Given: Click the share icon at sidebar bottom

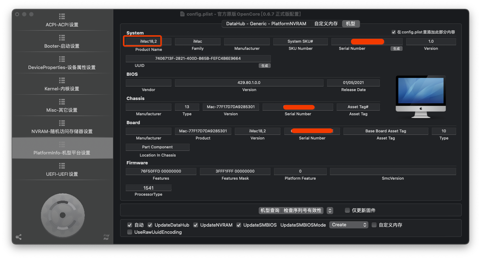Looking at the screenshot, I should [x=19, y=237].
